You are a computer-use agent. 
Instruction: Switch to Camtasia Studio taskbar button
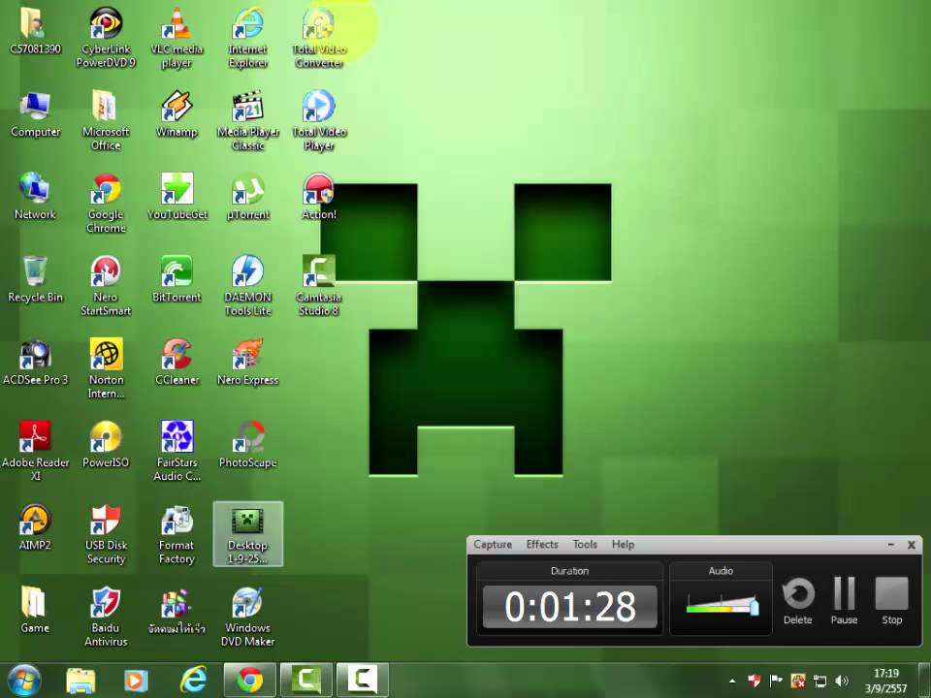coord(306,681)
